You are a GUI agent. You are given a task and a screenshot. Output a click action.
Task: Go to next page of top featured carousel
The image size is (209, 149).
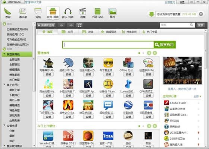tap(155, 53)
